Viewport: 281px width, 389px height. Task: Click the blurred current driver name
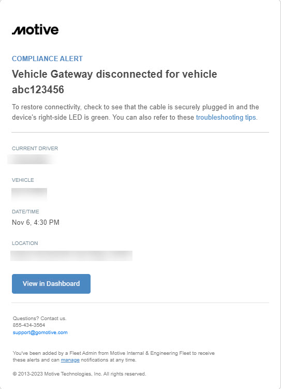click(32, 159)
